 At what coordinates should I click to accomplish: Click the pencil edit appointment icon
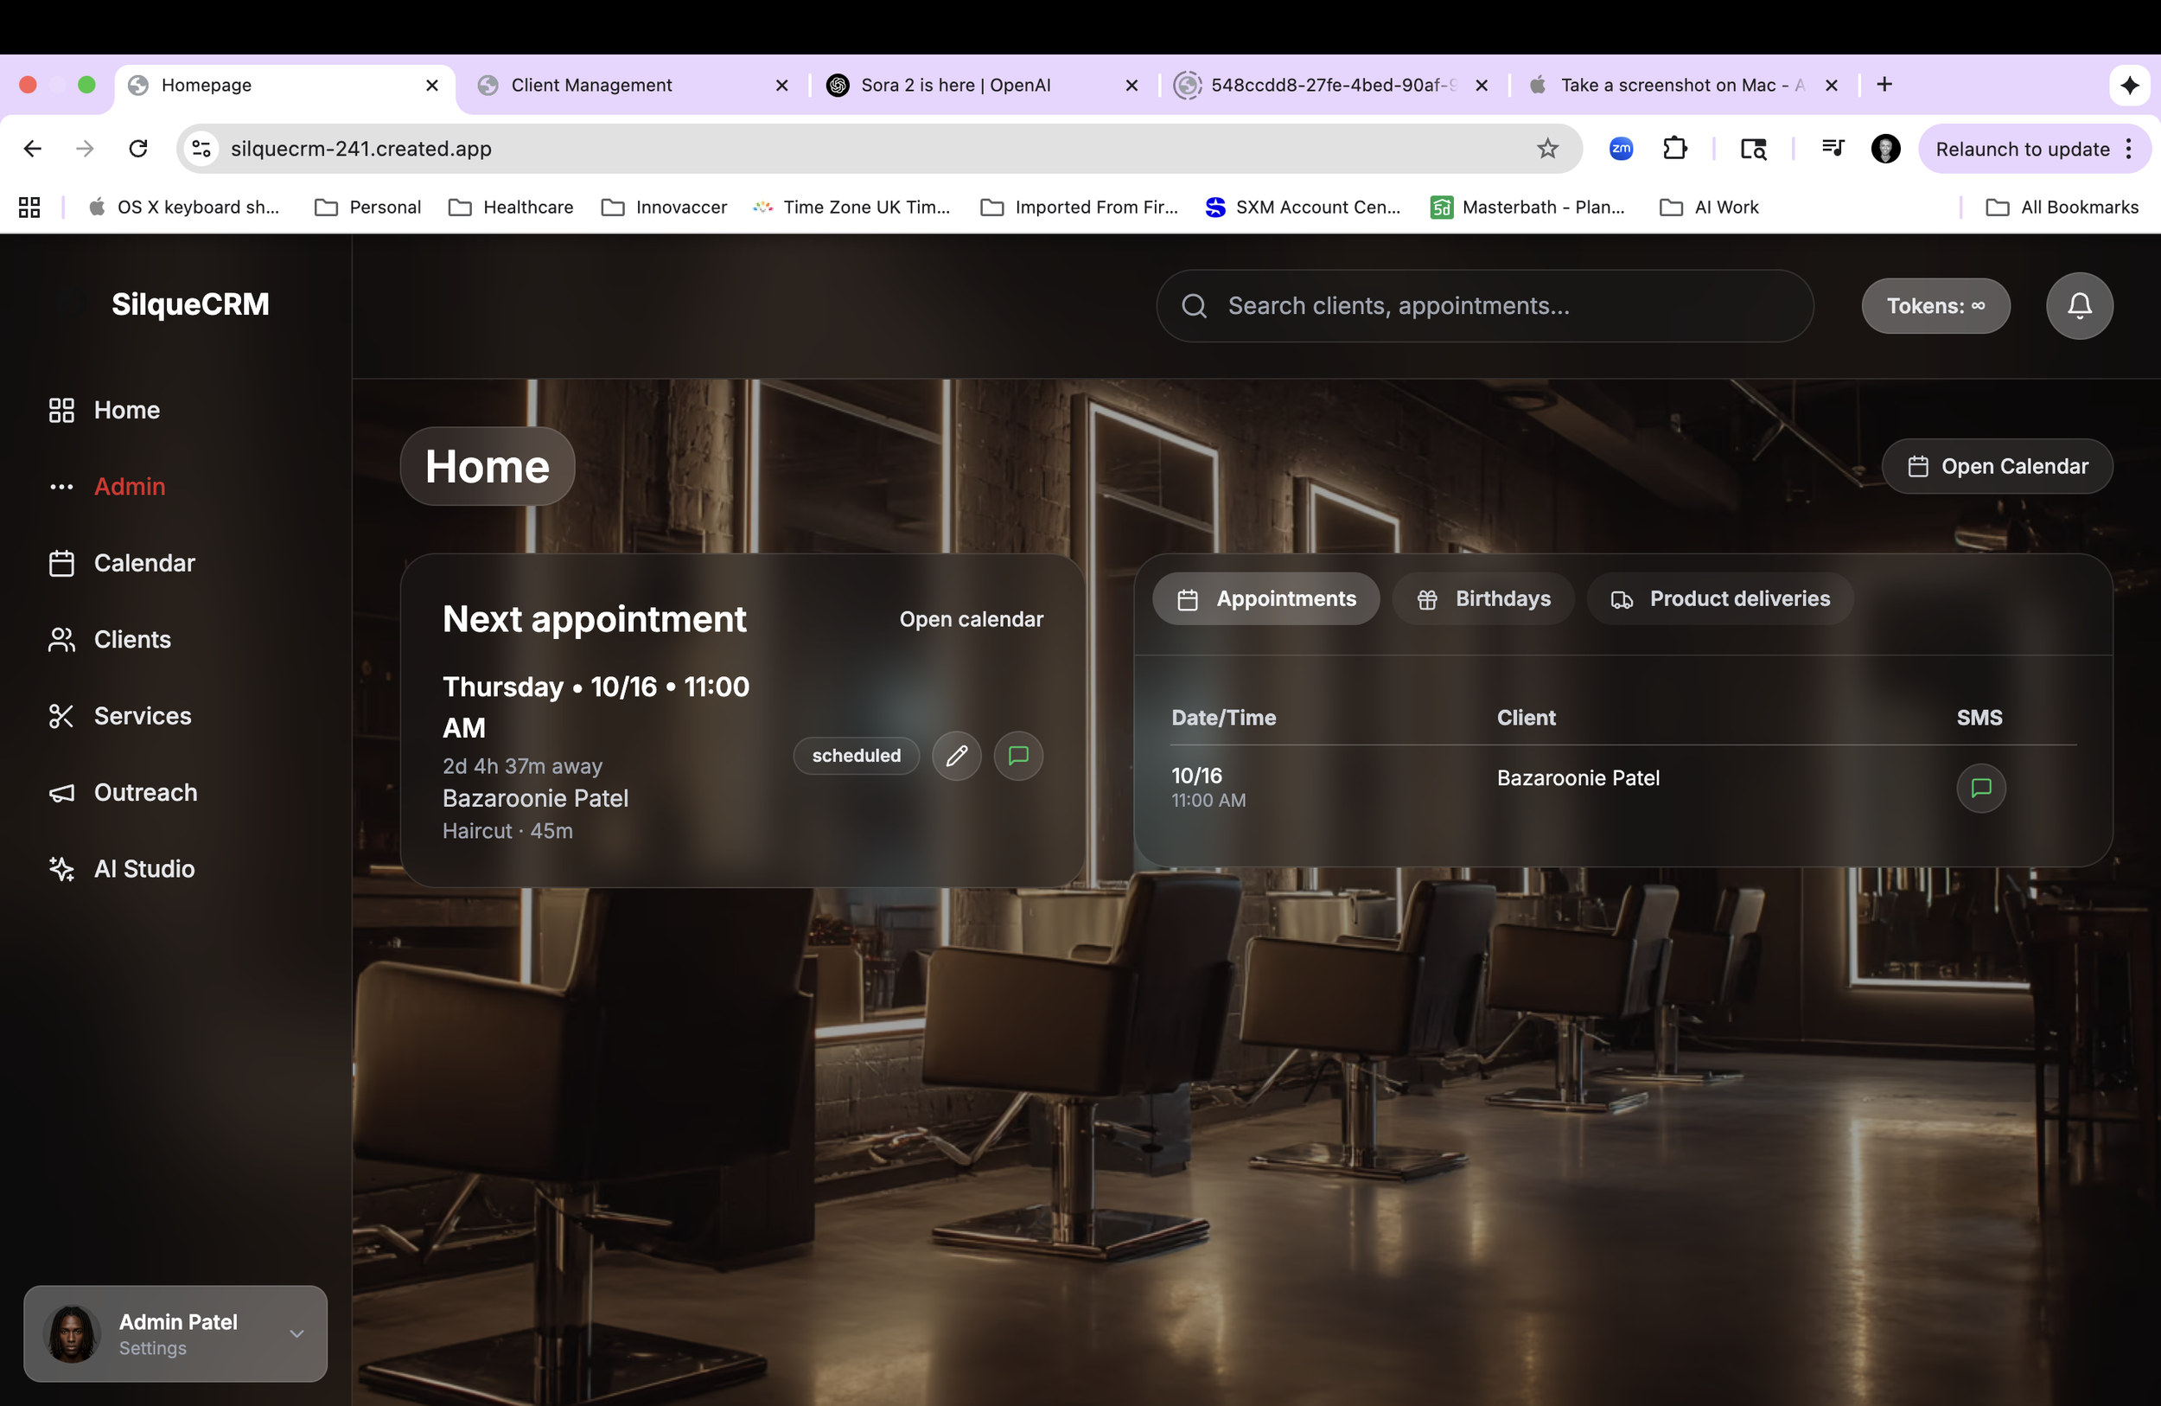point(956,756)
